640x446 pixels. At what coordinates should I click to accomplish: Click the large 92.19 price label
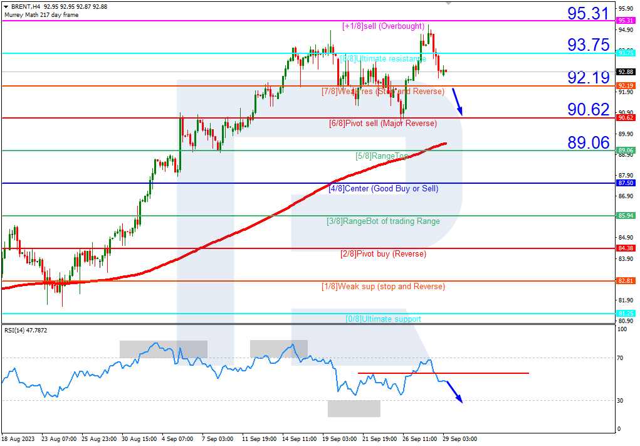coord(588,77)
